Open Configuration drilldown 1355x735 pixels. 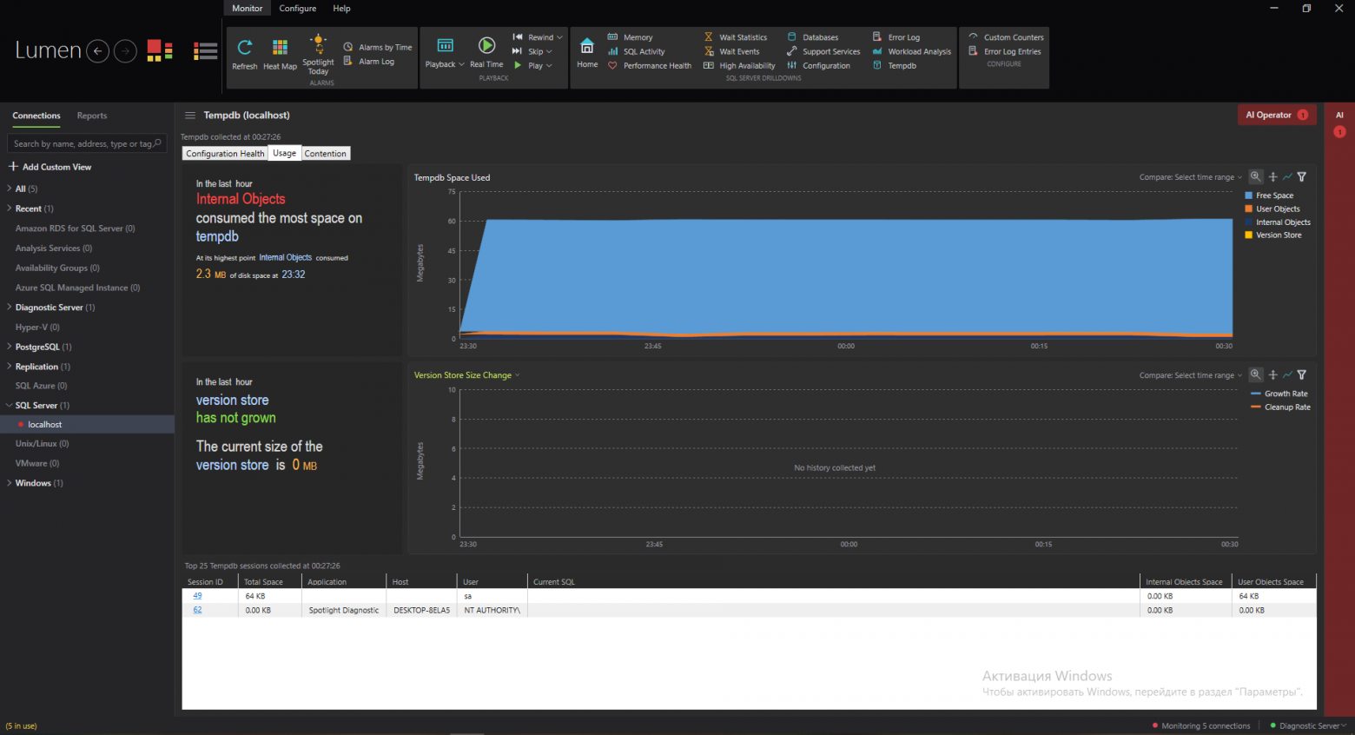pyautogui.click(x=818, y=65)
